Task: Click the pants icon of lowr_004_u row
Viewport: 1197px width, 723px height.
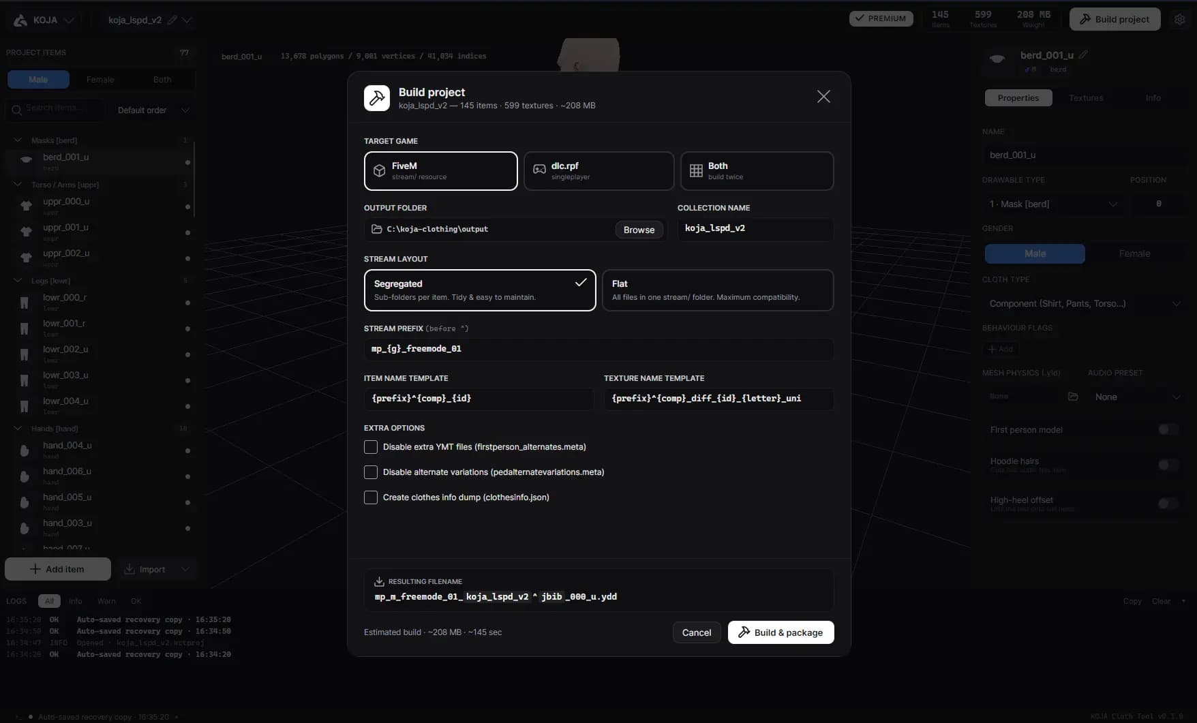Action: pos(25,406)
